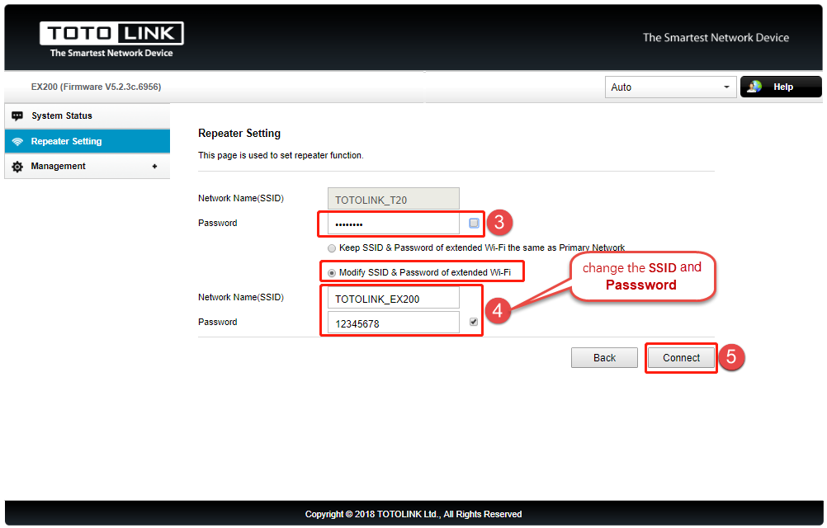Click the primary network password field

click(394, 224)
